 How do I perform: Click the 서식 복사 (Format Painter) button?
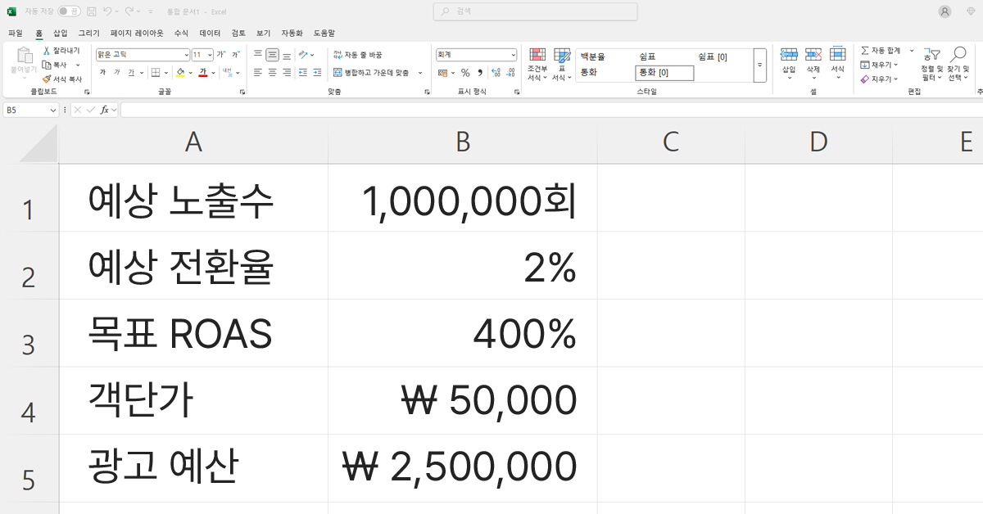pos(62,79)
